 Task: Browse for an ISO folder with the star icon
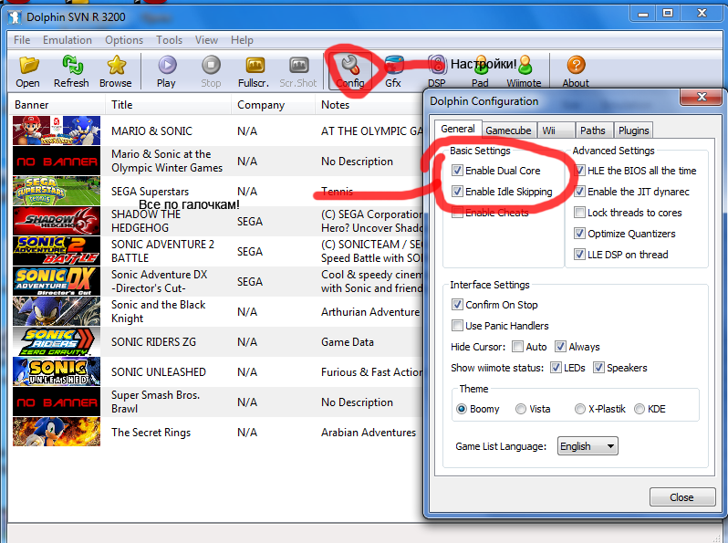click(x=116, y=65)
